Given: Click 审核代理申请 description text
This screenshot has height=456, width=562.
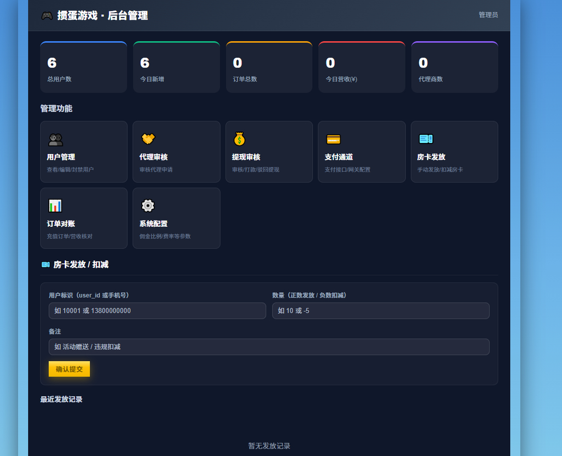Looking at the screenshot, I should (x=156, y=169).
